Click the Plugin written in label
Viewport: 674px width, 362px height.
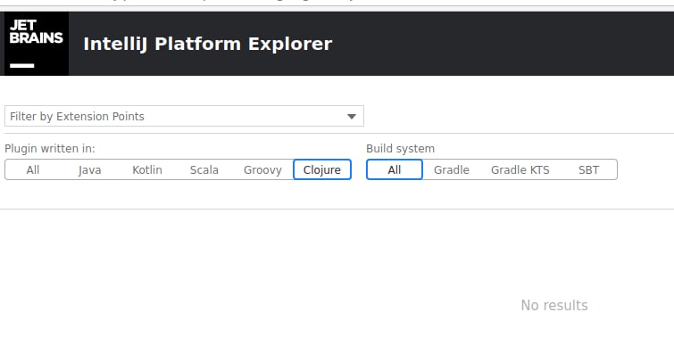(x=50, y=149)
